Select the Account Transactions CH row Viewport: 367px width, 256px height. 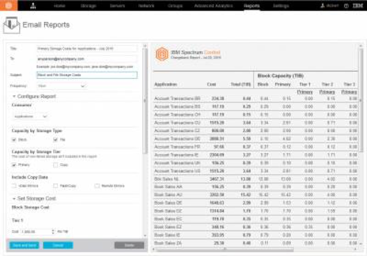(256, 115)
